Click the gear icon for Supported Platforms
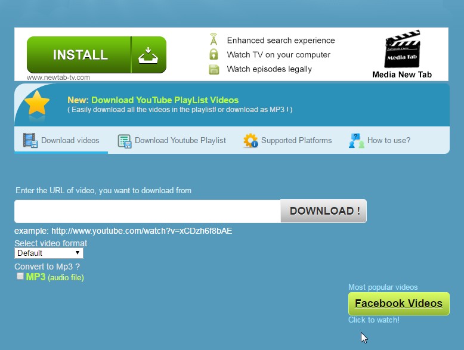 pyautogui.click(x=250, y=140)
